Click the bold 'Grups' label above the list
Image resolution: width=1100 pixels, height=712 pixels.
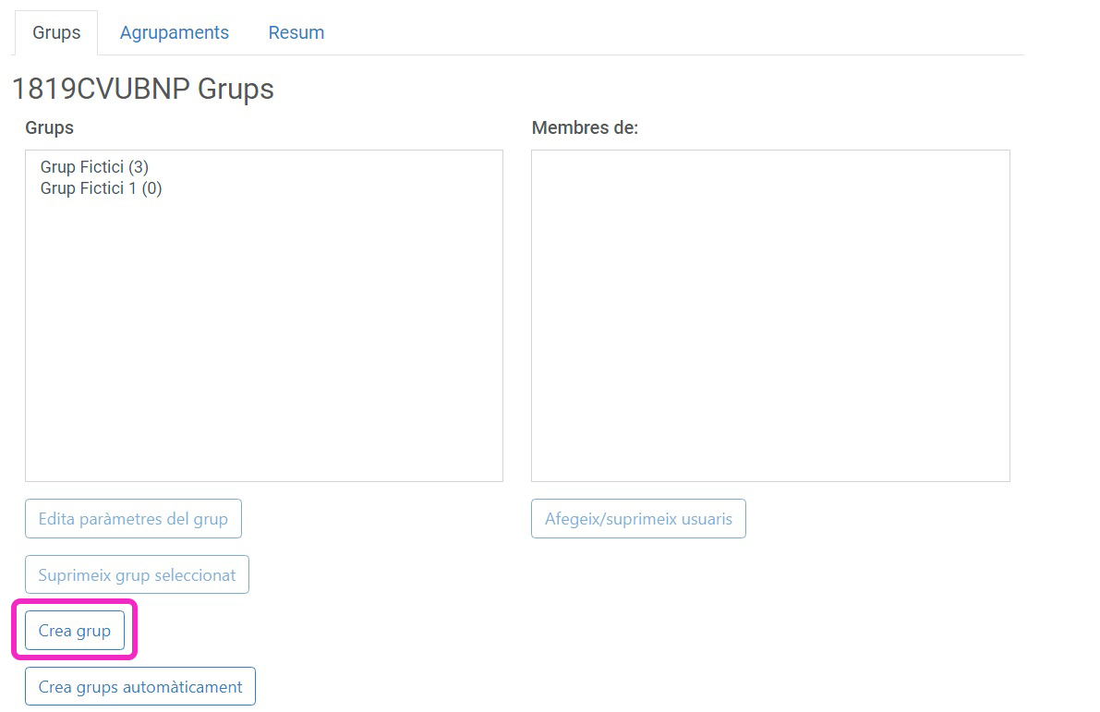[49, 127]
